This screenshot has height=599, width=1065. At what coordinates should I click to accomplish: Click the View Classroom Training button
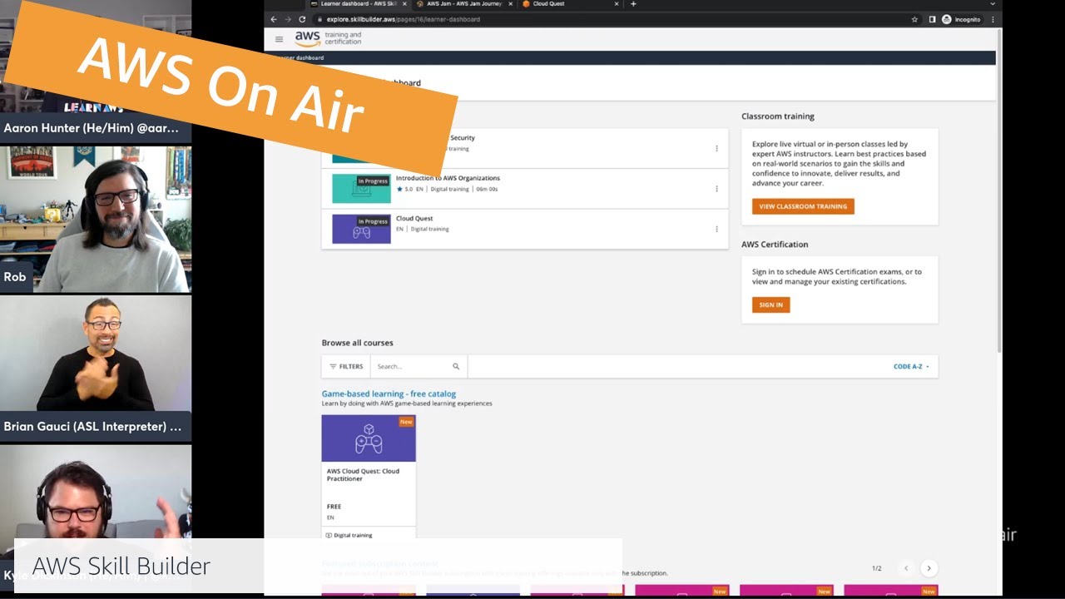click(803, 206)
